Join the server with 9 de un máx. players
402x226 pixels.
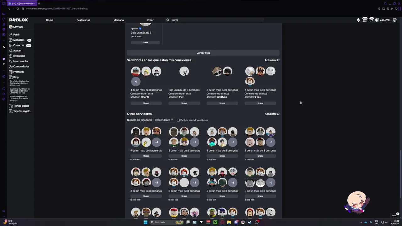click(x=146, y=156)
